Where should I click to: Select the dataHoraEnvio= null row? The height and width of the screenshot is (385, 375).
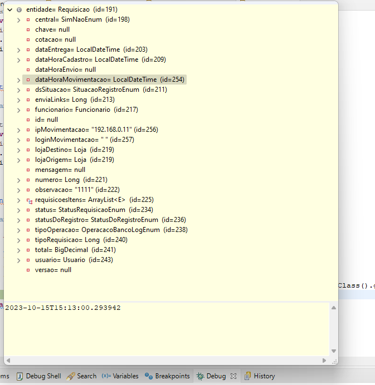(x=65, y=70)
